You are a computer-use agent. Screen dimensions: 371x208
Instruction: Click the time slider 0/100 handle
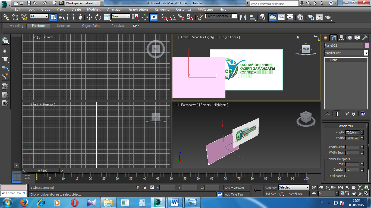click(x=43, y=171)
